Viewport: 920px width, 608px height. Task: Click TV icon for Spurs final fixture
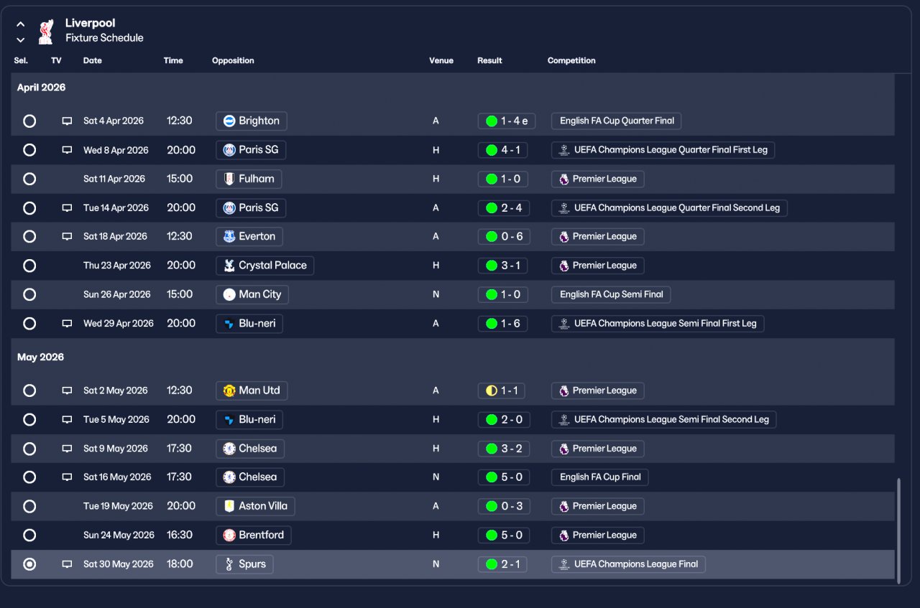pos(67,564)
